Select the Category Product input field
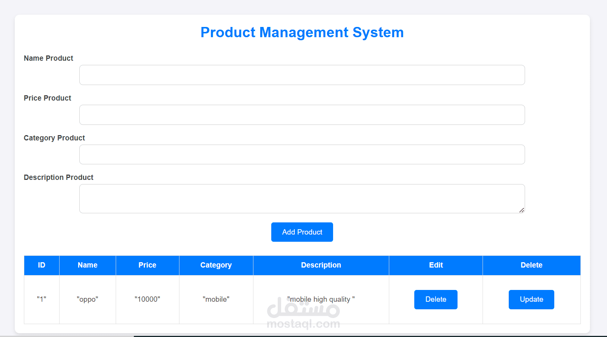This screenshot has height=337, width=607. pyautogui.click(x=302, y=154)
